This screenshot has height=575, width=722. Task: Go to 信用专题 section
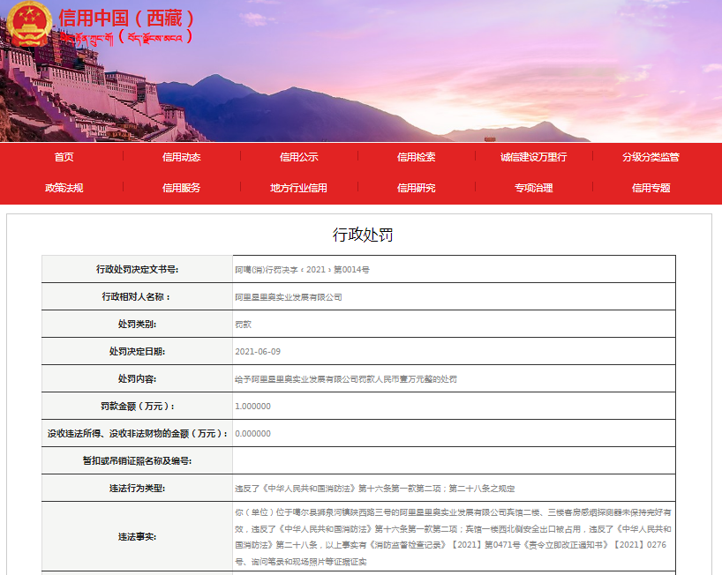point(651,188)
